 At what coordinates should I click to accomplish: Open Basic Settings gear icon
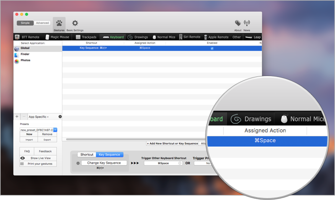[x=75, y=23]
